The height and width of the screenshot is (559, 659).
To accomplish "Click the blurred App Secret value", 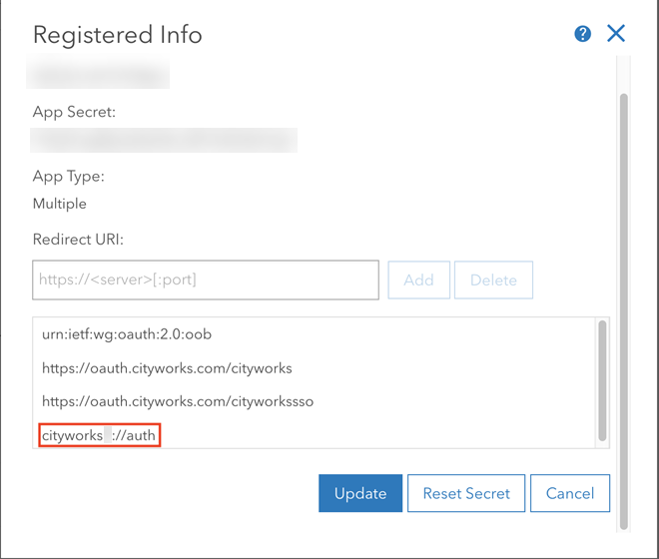I will [164, 140].
